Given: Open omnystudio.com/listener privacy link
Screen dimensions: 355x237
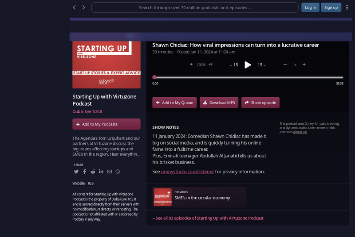Looking at the screenshot, I should point(187,172).
